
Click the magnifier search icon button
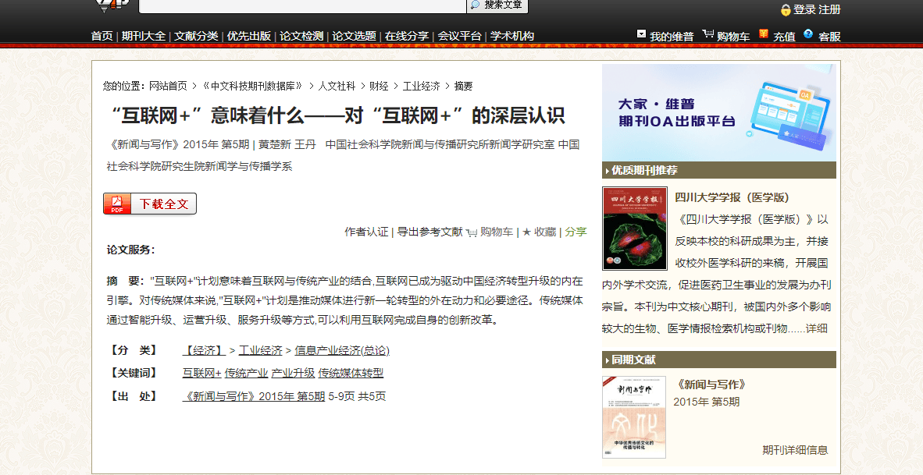pos(475,5)
